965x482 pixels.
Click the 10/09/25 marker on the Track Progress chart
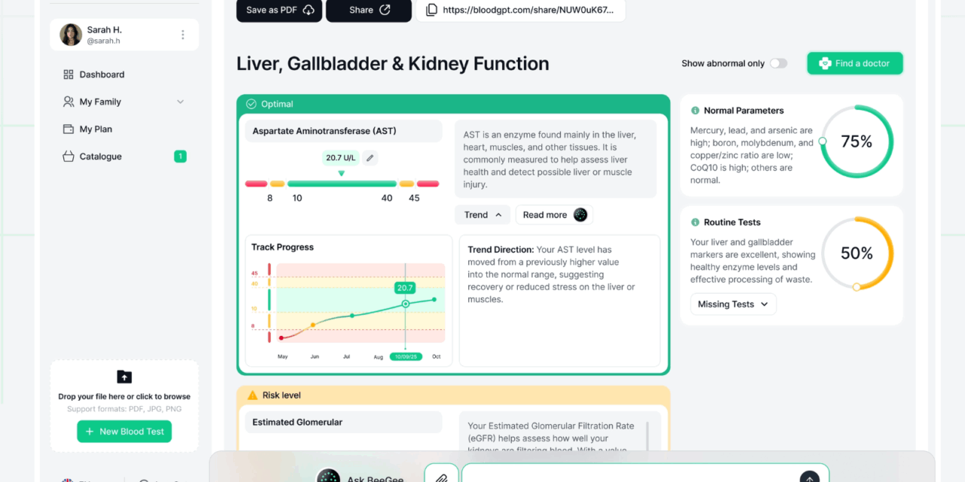pyautogui.click(x=405, y=357)
